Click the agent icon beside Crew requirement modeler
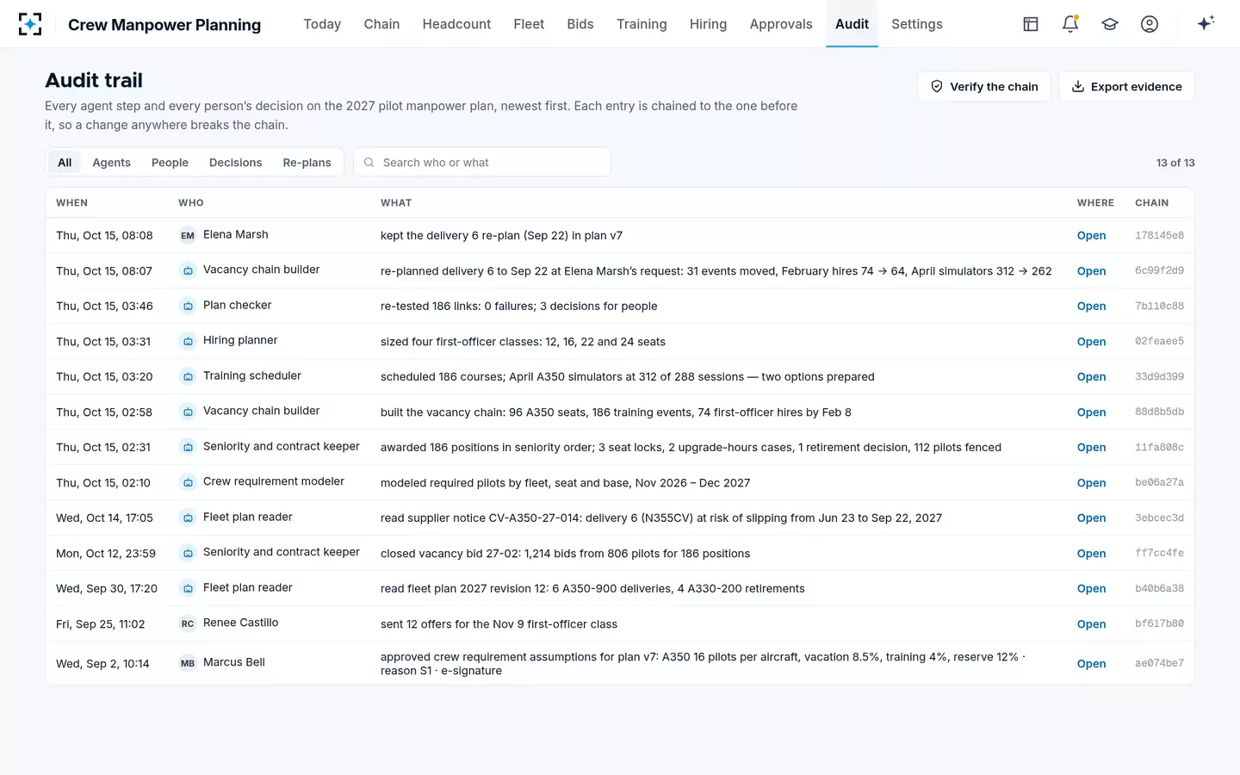The width and height of the screenshot is (1240, 775). point(188,482)
